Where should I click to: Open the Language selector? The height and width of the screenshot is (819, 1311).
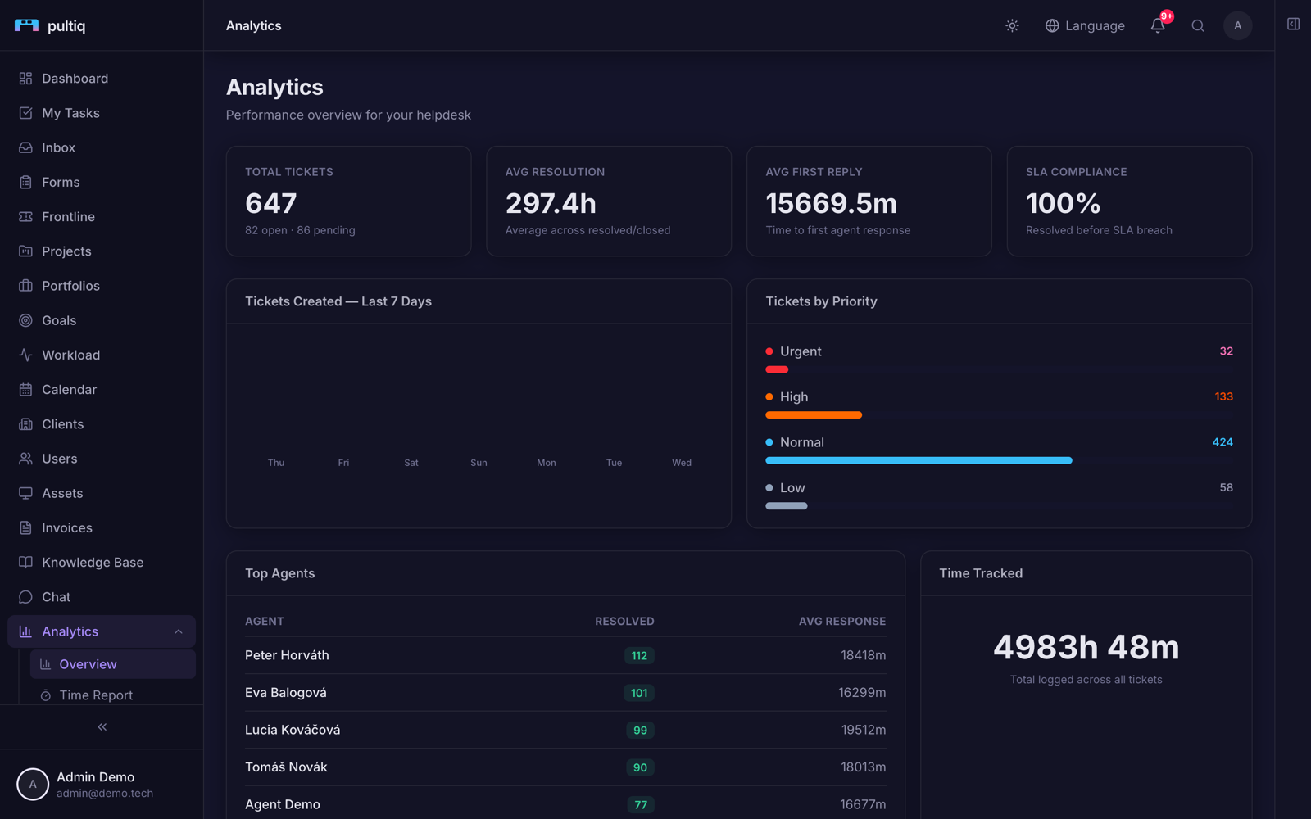1085,25
